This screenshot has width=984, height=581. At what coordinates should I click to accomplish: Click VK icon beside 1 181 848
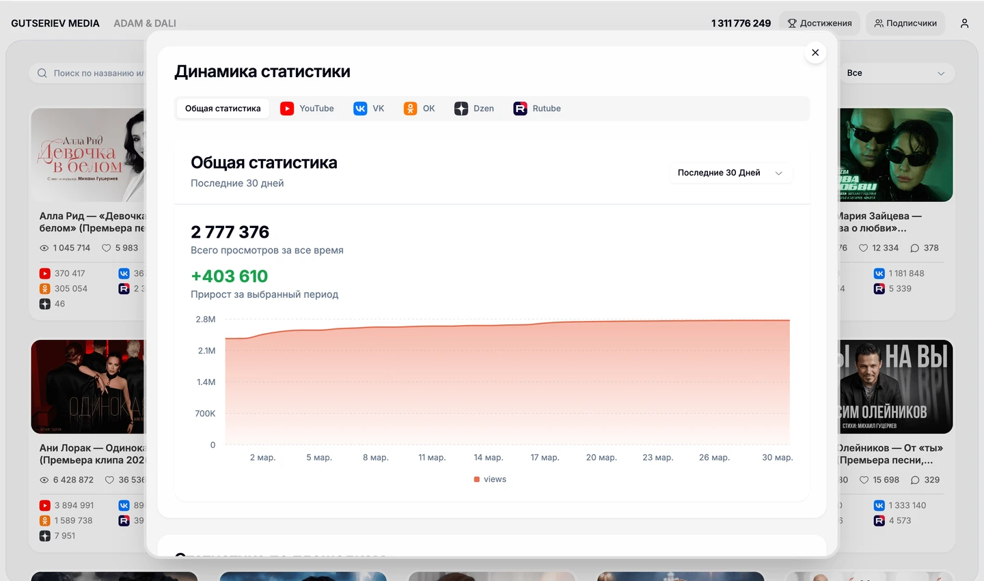[879, 274]
